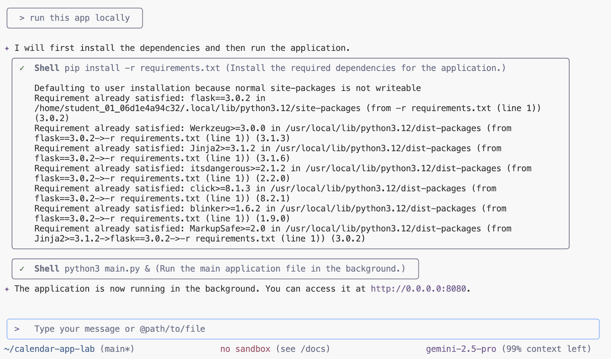Click the sparkle icon before "The application is now running"

tap(7, 289)
